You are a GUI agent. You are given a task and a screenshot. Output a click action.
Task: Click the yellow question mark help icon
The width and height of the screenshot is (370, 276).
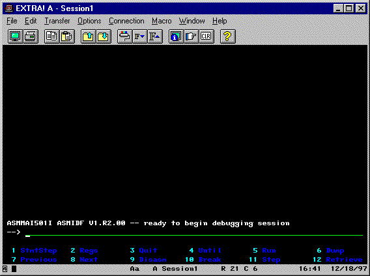(228, 36)
